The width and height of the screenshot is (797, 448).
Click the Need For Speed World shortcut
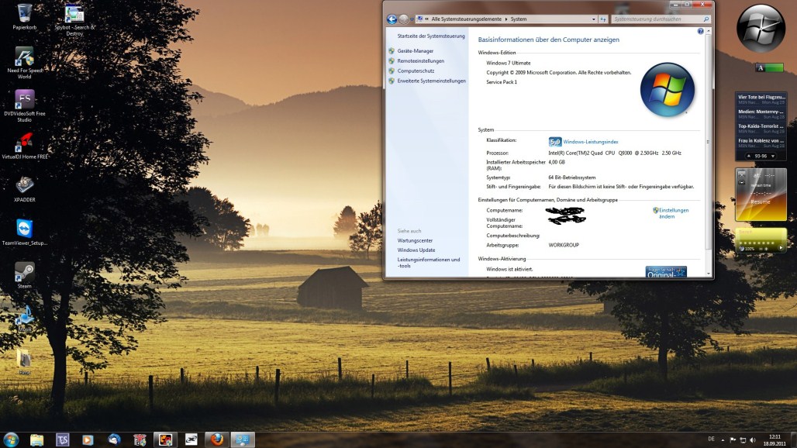pos(25,57)
